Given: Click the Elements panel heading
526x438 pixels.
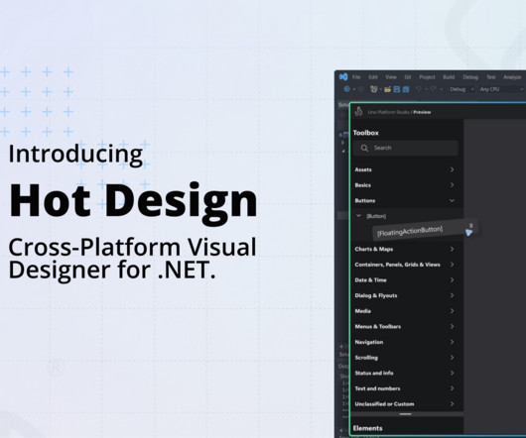Looking at the screenshot, I should pos(367,428).
